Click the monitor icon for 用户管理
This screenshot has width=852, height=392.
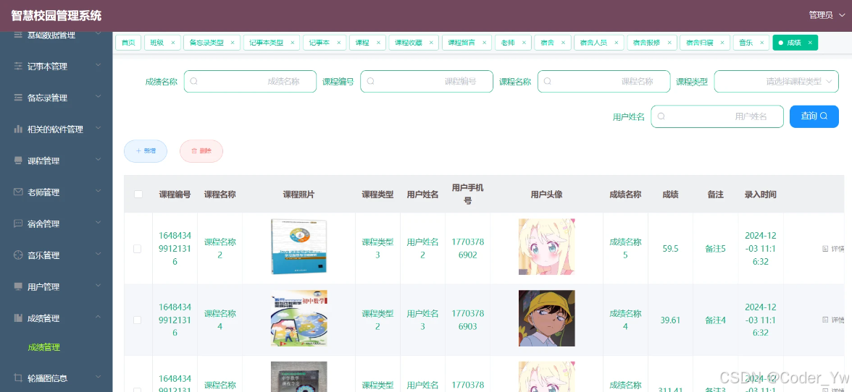(x=18, y=287)
